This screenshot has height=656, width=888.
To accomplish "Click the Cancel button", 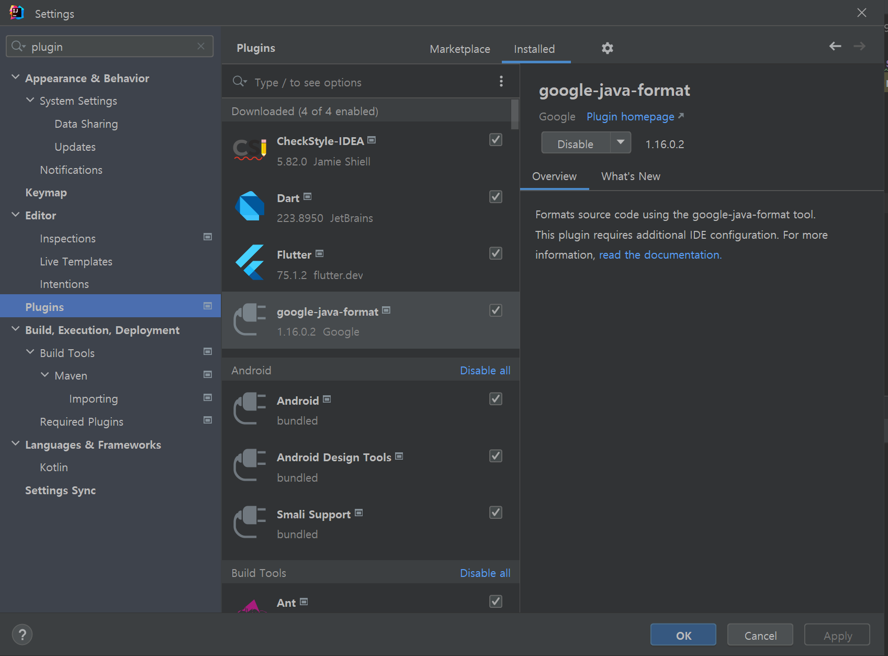I will pos(760,635).
